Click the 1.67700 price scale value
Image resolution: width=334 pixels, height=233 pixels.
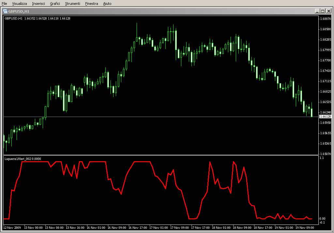coord(326,60)
